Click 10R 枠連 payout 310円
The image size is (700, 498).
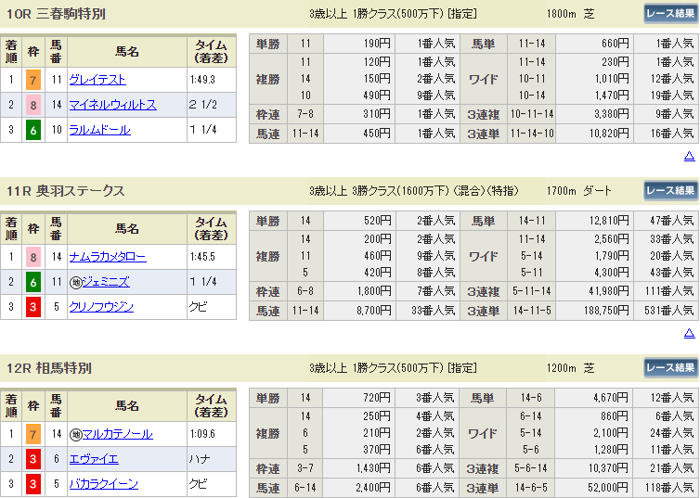377,114
